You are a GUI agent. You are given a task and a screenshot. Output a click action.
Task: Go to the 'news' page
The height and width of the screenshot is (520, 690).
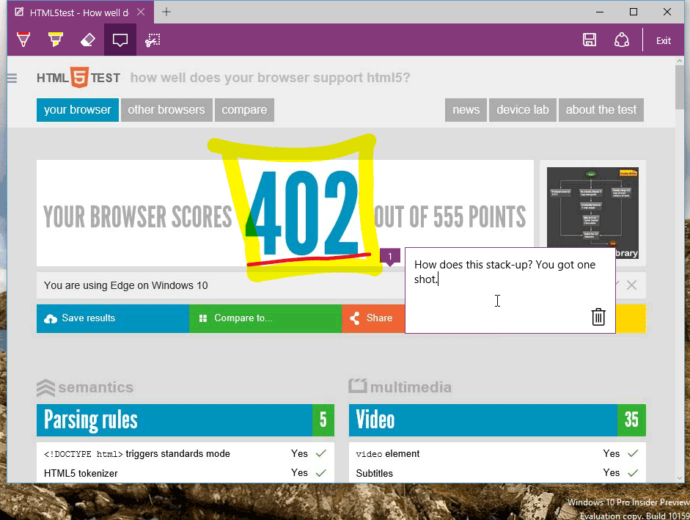pyautogui.click(x=466, y=109)
